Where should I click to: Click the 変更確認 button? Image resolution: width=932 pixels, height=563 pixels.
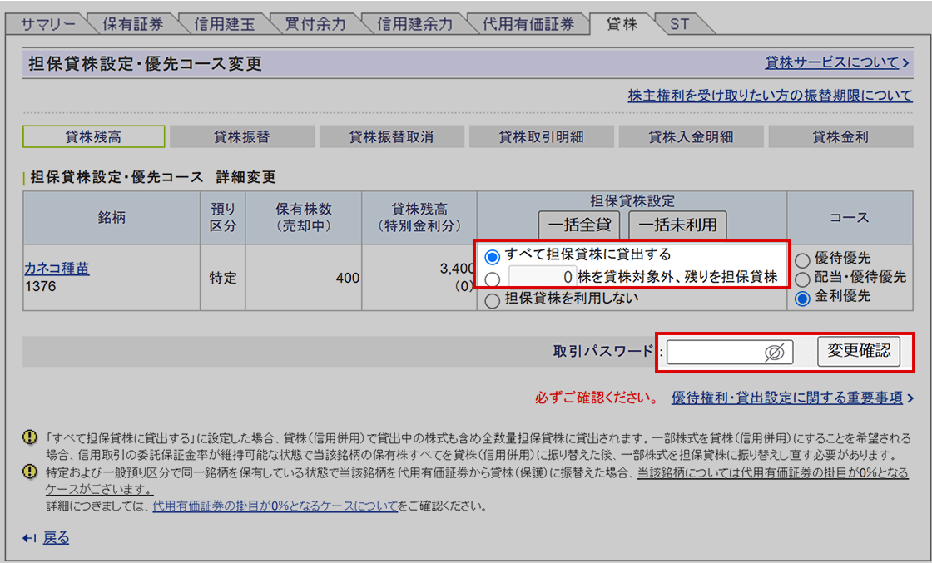coord(859,352)
